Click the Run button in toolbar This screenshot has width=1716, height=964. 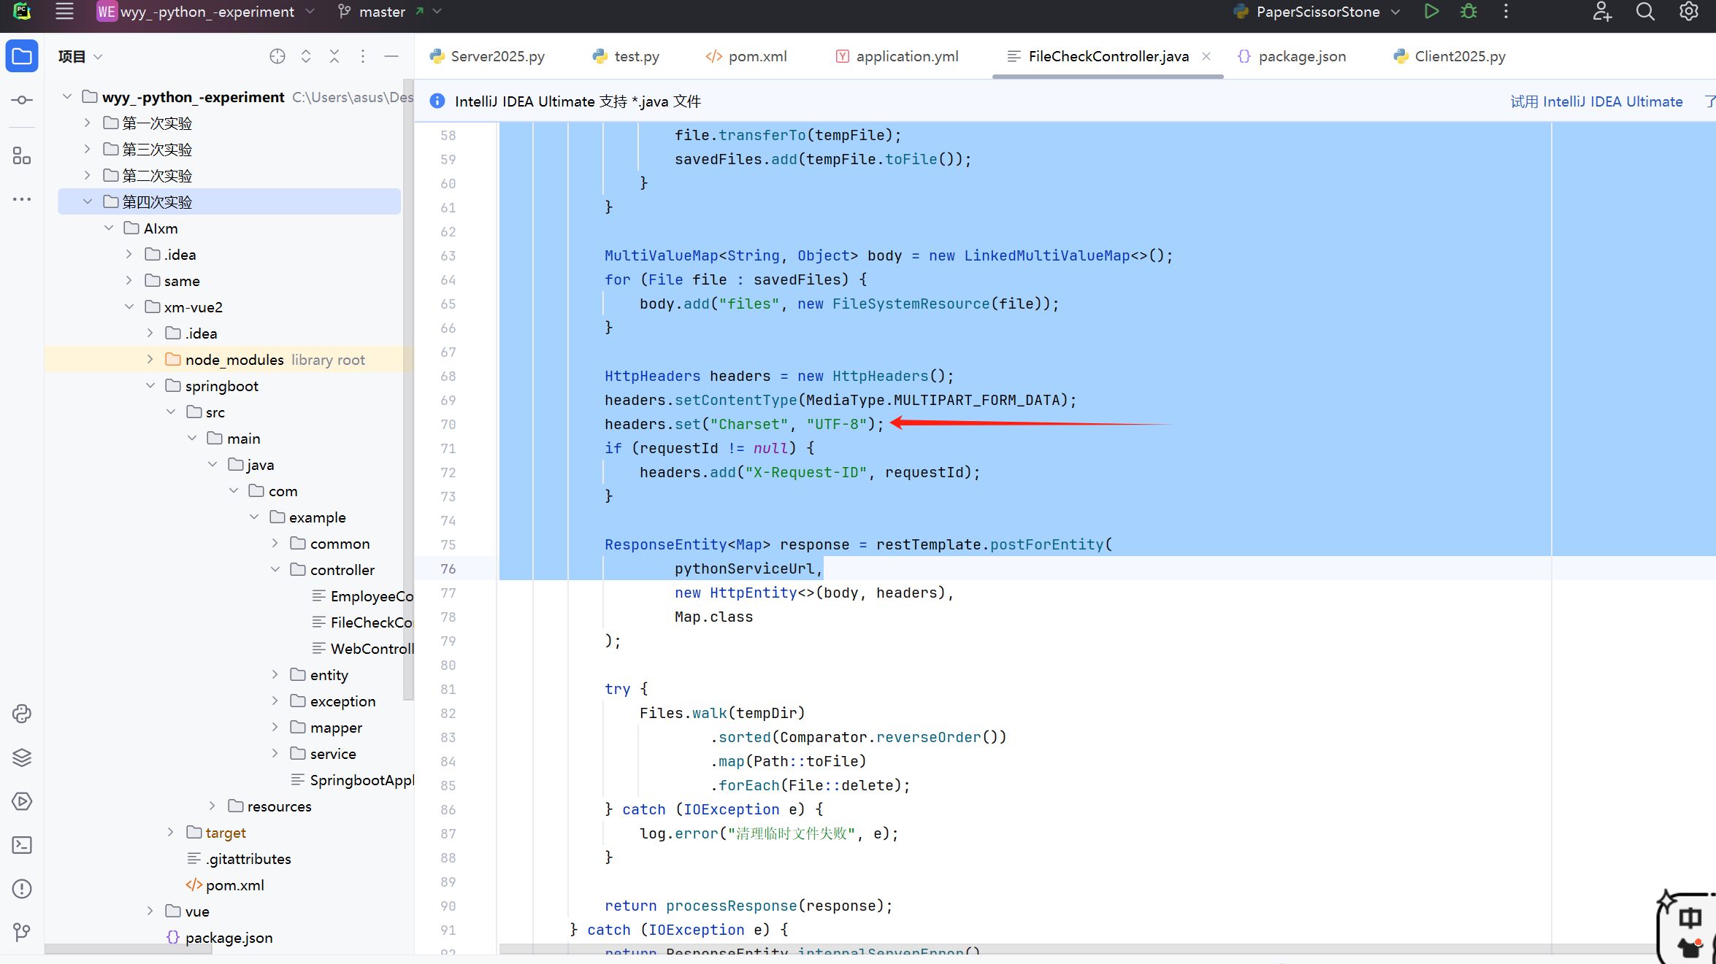[1431, 12]
